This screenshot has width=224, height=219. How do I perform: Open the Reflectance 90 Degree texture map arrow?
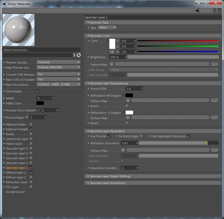(128, 101)
